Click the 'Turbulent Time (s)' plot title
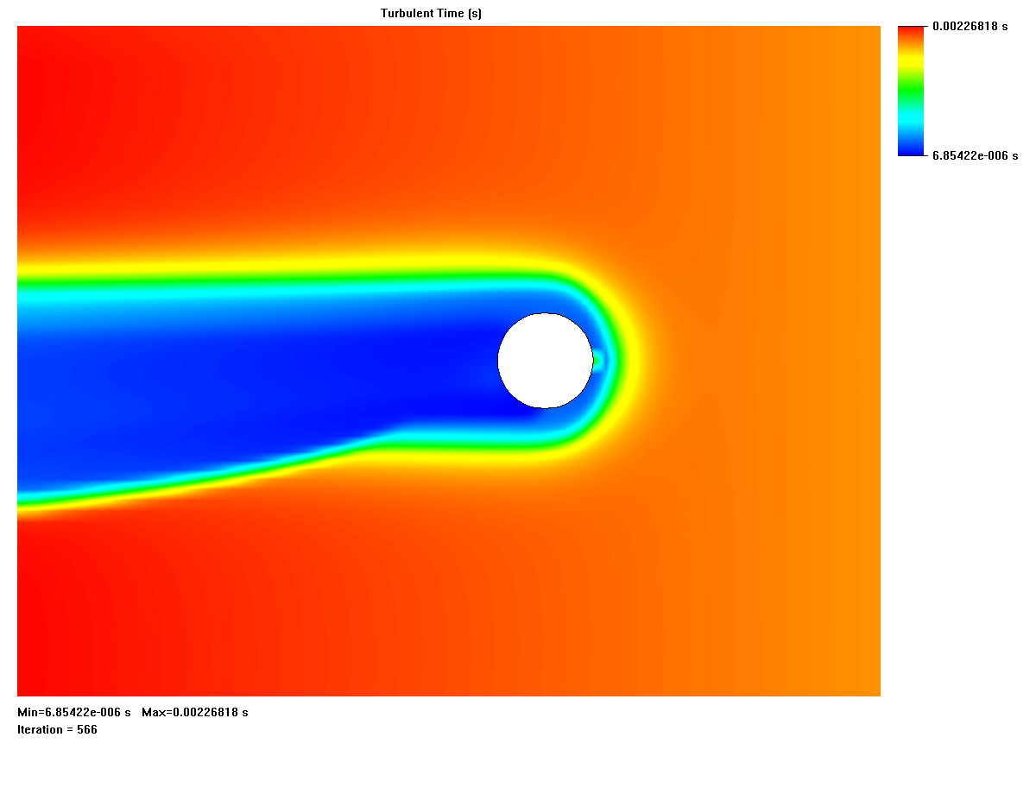This screenshot has width=1036, height=800. point(431,13)
